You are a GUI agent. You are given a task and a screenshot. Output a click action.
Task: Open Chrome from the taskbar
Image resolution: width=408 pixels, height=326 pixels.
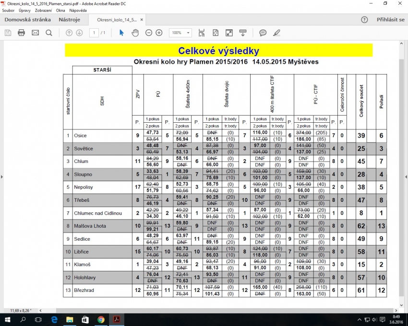(101, 319)
